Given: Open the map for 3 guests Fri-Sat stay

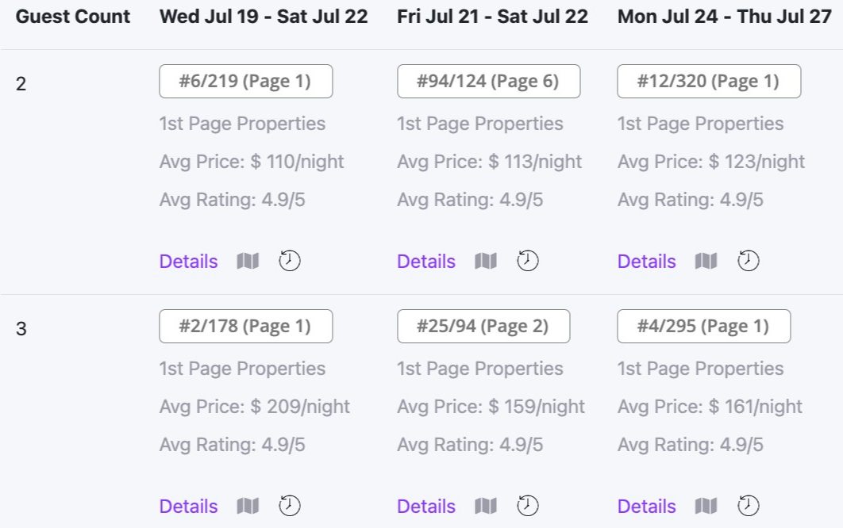Looking at the screenshot, I should [x=487, y=506].
